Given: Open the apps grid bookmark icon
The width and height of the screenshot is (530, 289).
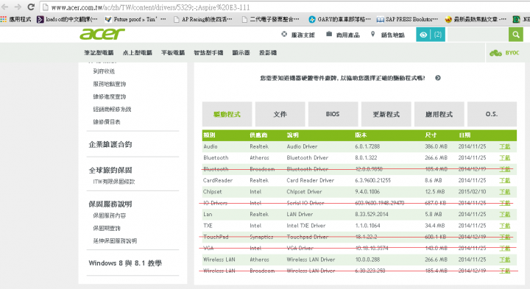Looking at the screenshot, I should [4, 20].
